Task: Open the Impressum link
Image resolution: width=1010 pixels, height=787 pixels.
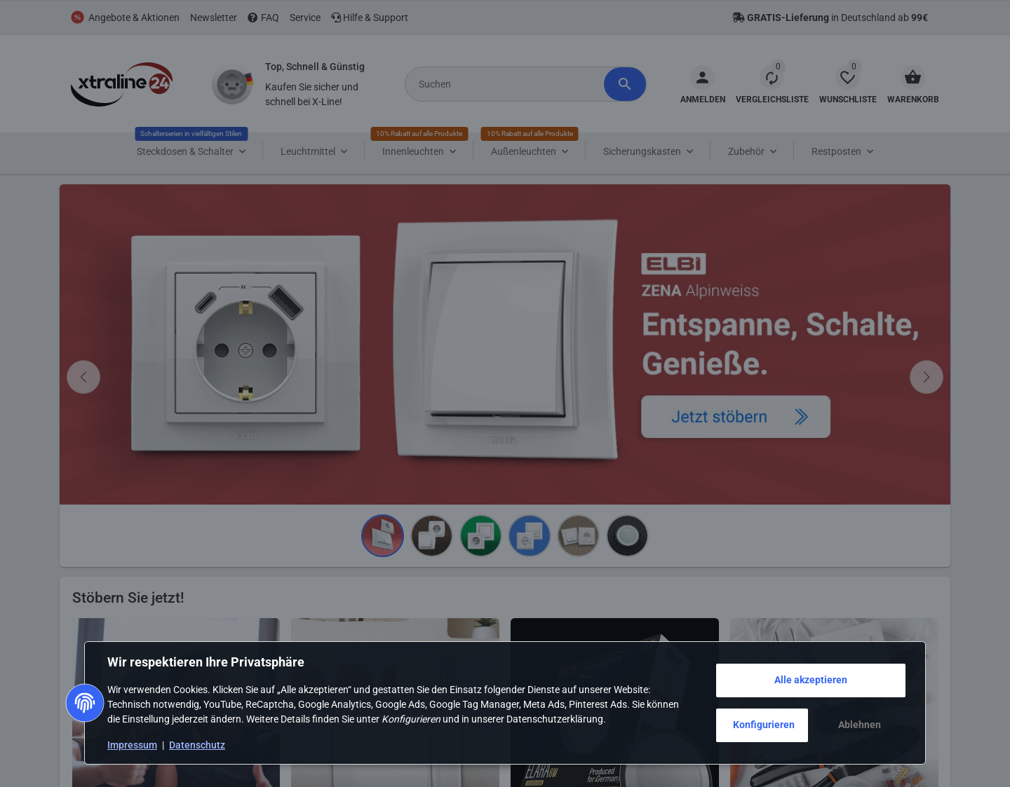Action: pyautogui.click(x=132, y=745)
